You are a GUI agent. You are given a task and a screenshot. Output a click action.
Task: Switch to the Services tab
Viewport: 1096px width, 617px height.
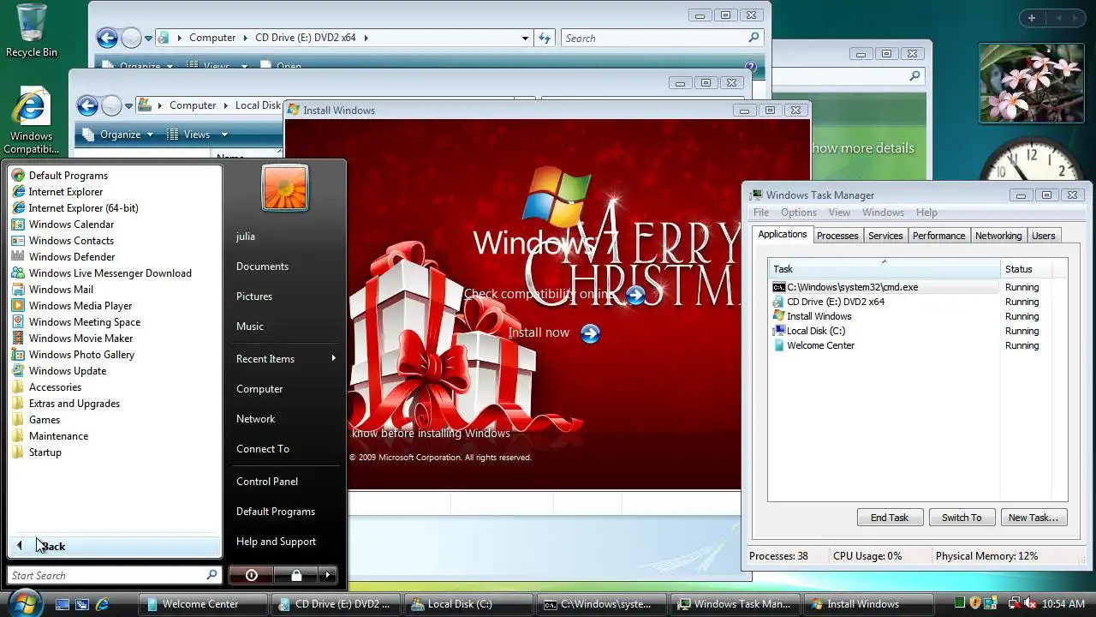click(x=885, y=236)
